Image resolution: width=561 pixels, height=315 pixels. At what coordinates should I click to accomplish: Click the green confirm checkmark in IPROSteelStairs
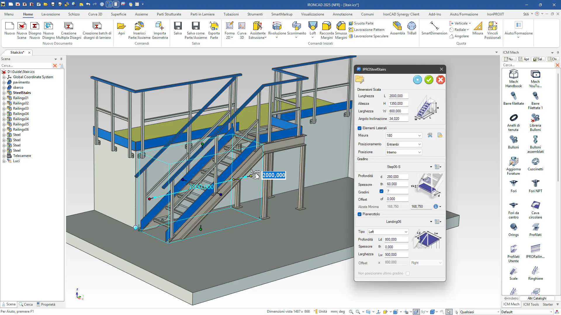pos(429,80)
